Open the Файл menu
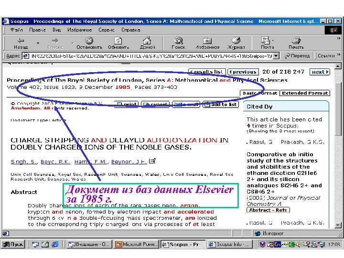Viewport: 344px width, 258px height. (x=16, y=30)
